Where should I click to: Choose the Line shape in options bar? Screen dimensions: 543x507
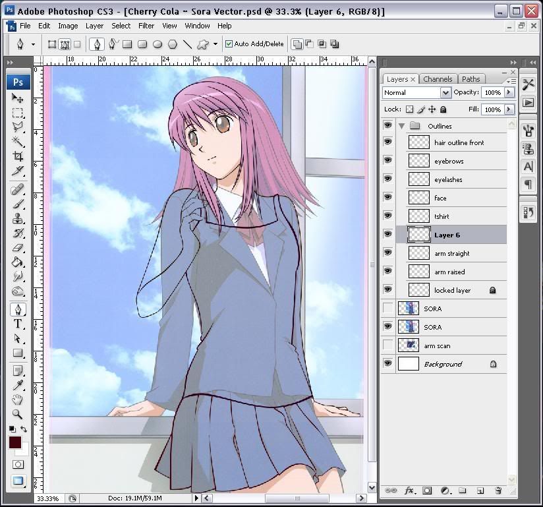[x=187, y=44]
